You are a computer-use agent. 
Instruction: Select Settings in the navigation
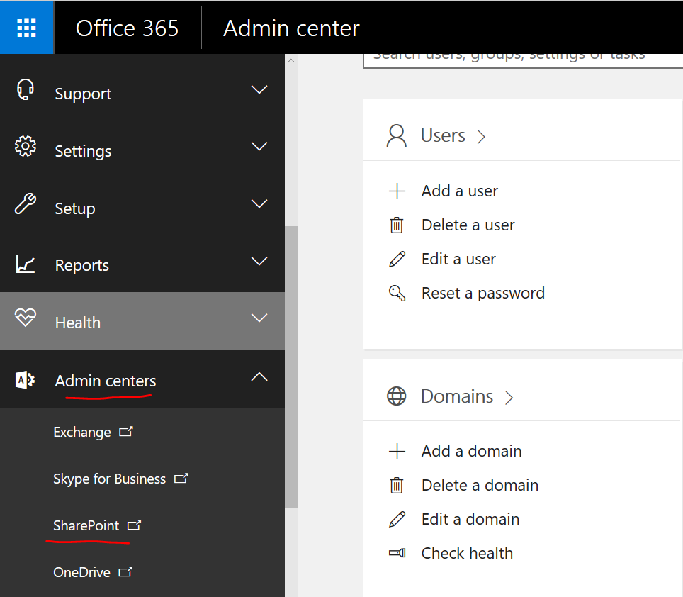tap(142, 147)
